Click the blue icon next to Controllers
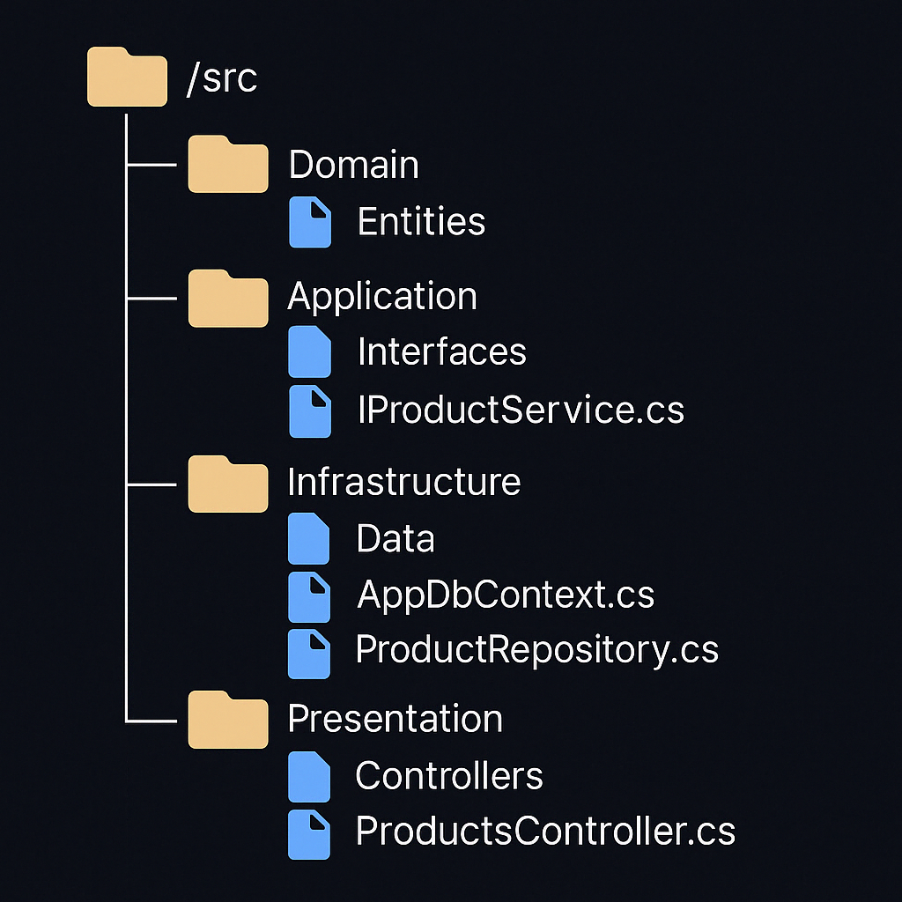This screenshot has width=902, height=902. (309, 777)
